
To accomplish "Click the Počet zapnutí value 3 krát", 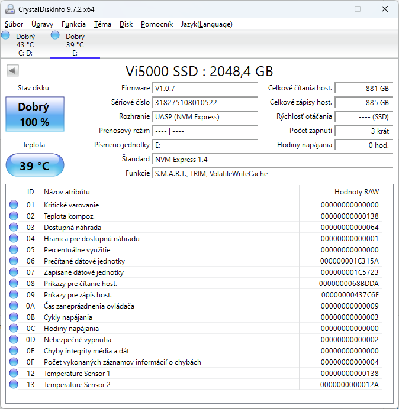I will 363,131.
